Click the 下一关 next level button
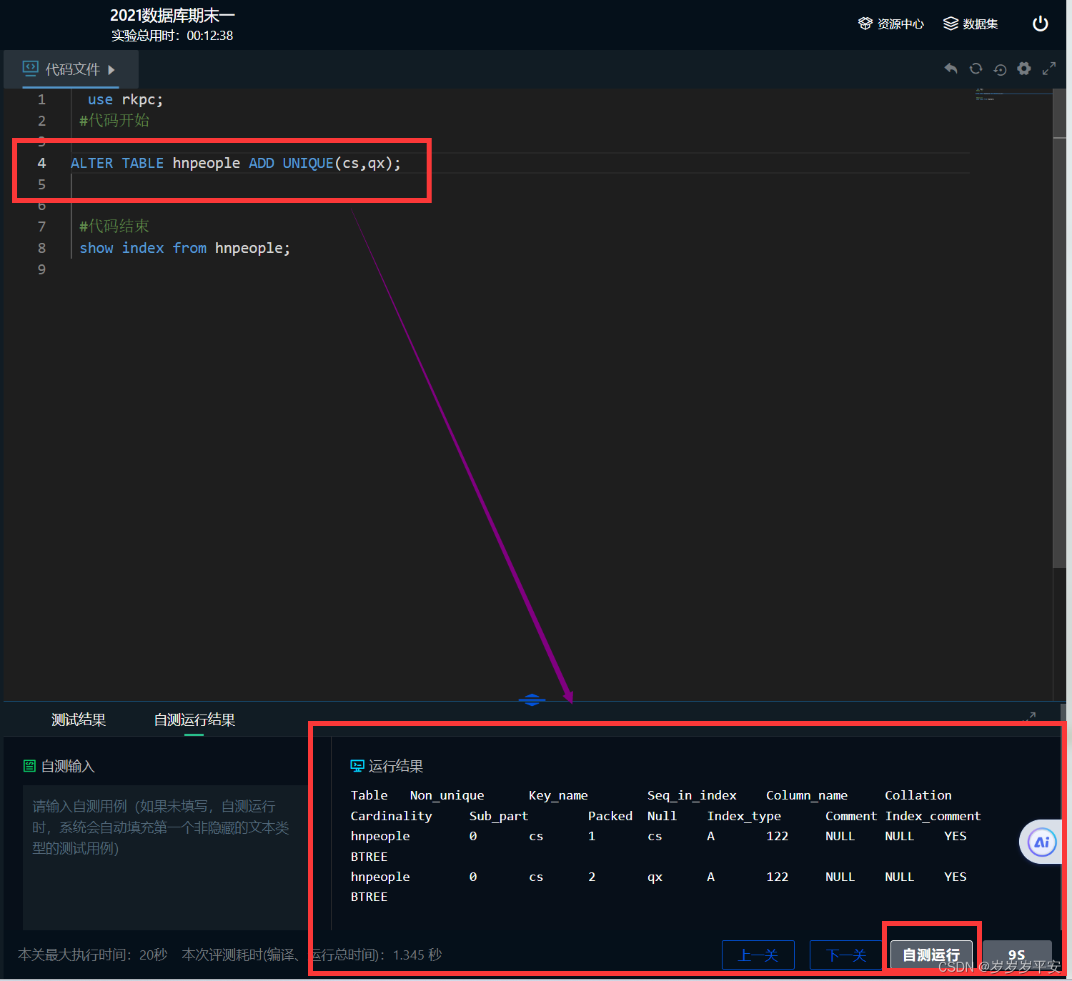The image size is (1072, 981). pyautogui.click(x=846, y=955)
